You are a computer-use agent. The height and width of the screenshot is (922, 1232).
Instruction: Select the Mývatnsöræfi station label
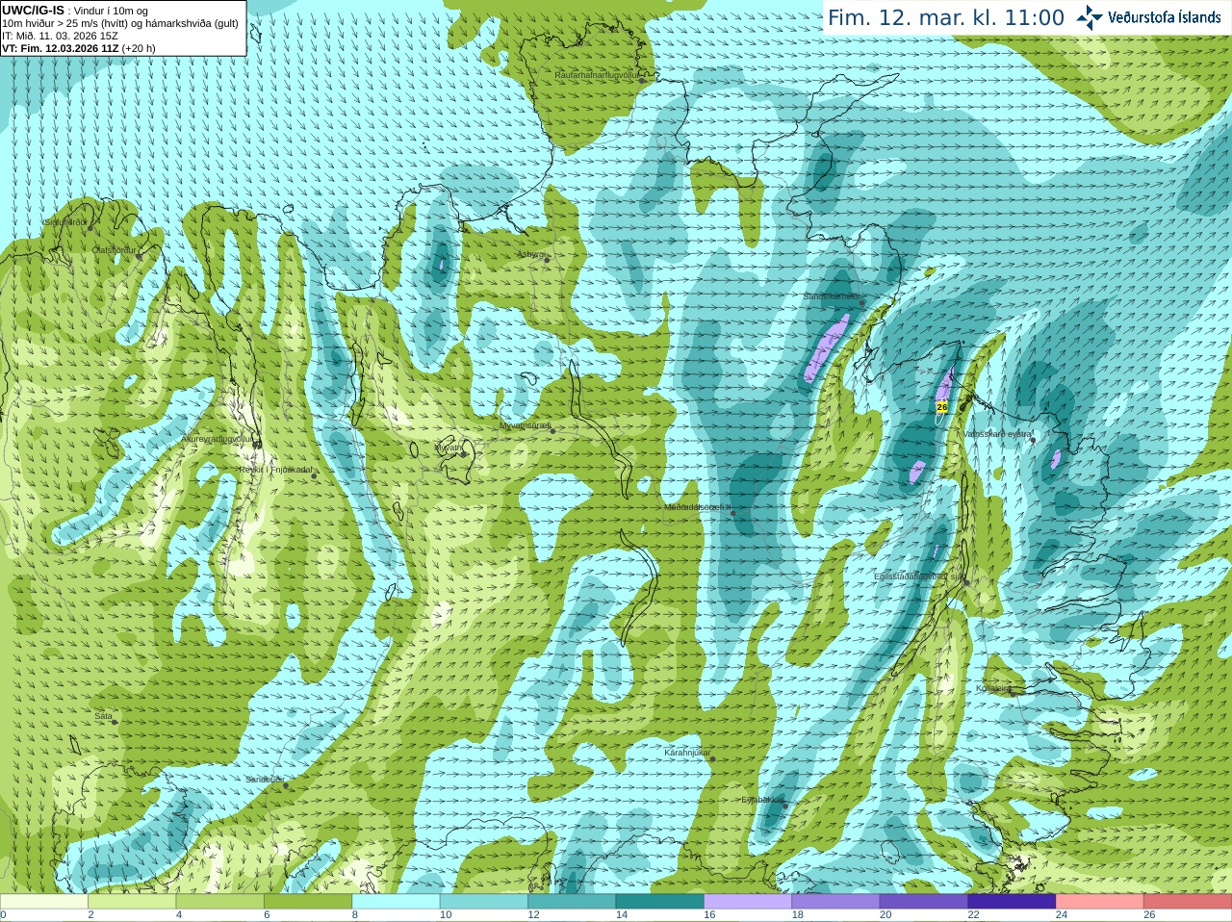pos(525,425)
